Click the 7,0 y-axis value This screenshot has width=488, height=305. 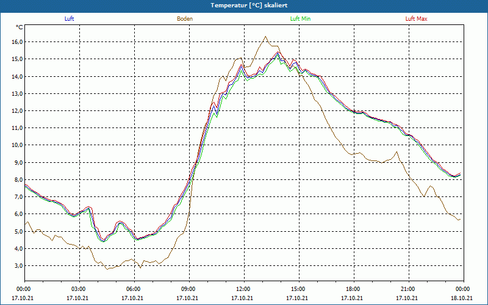point(19,196)
